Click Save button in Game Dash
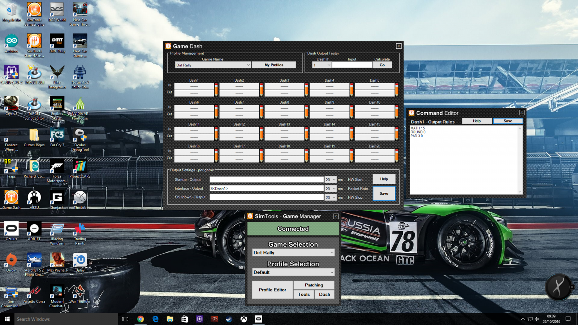This screenshot has height=325, width=578. [384, 194]
